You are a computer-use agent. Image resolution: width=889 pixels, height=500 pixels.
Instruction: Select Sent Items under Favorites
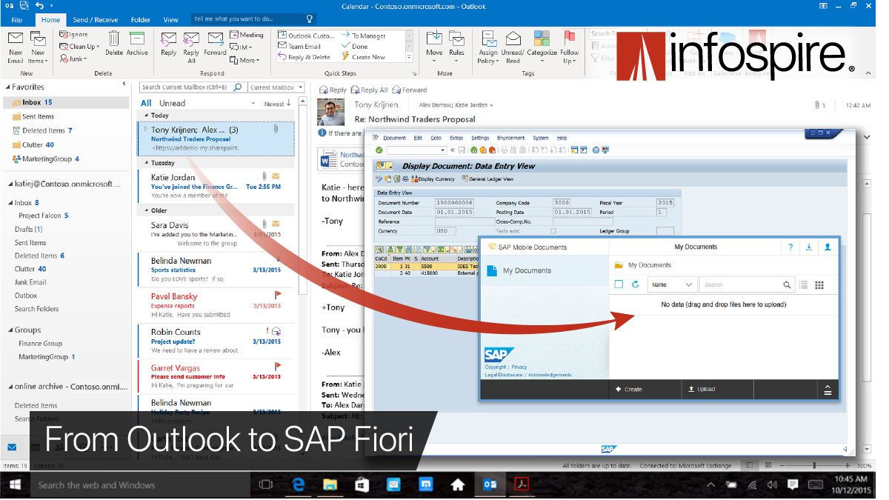click(x=38, y=116)
